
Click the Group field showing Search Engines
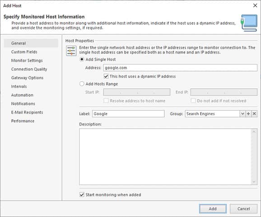coord(212,114)
